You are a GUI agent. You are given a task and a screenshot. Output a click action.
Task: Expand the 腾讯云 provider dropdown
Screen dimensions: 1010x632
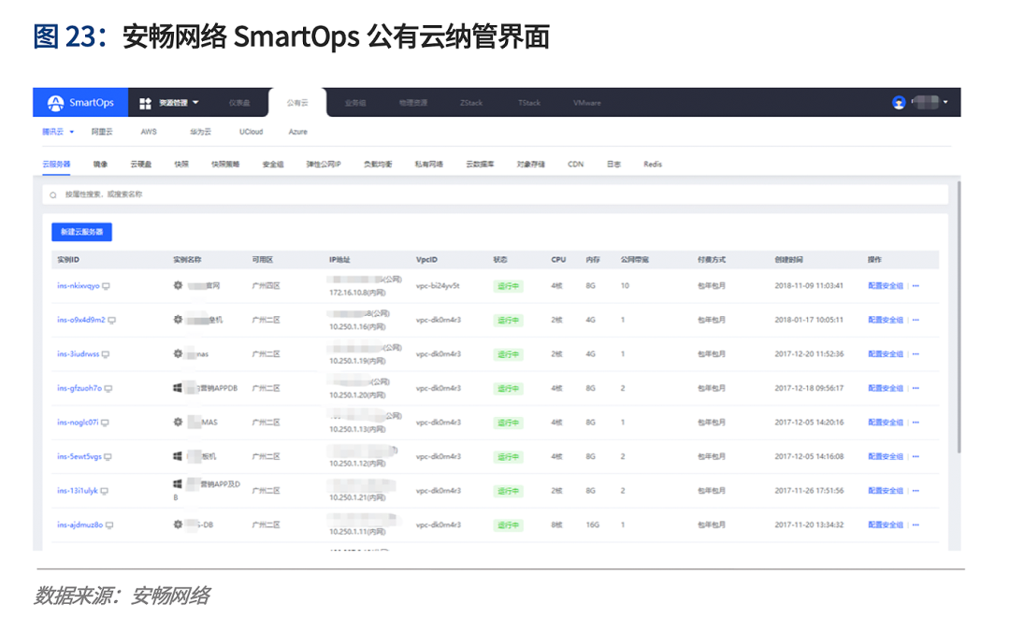point(71,132)
